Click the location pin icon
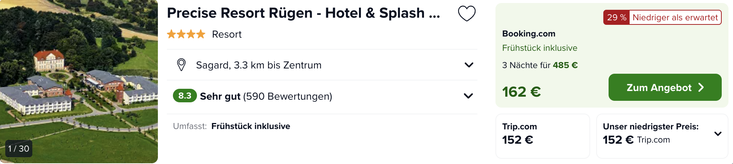Screen dimensions: 733x164 (x=181, y=65)
